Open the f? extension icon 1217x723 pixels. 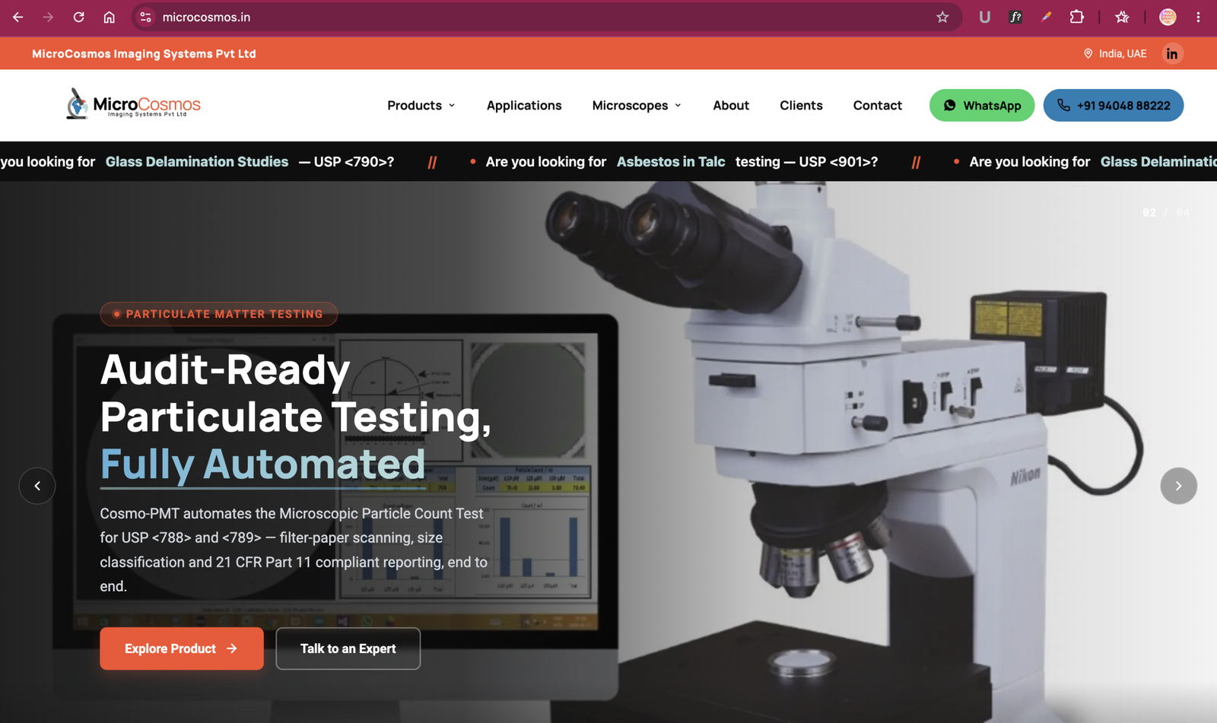click(x=1015, y=17)
